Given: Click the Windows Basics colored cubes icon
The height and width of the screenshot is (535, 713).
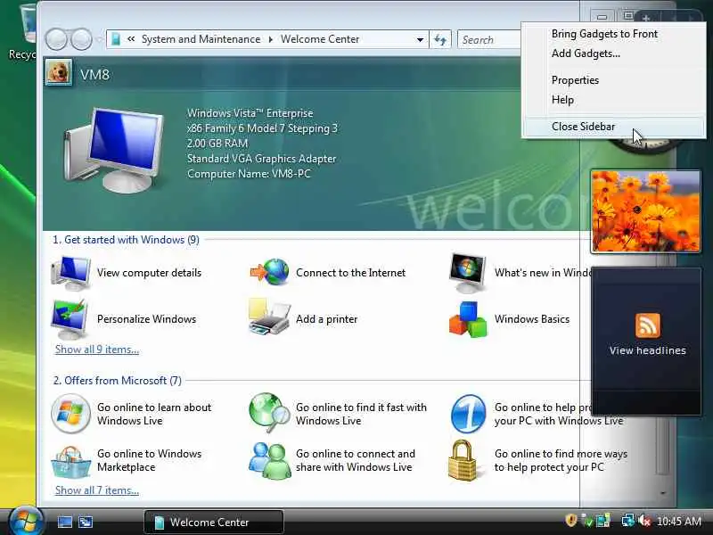Looking at the screenshot, I should pyautogui.click(x=468, y=319).
